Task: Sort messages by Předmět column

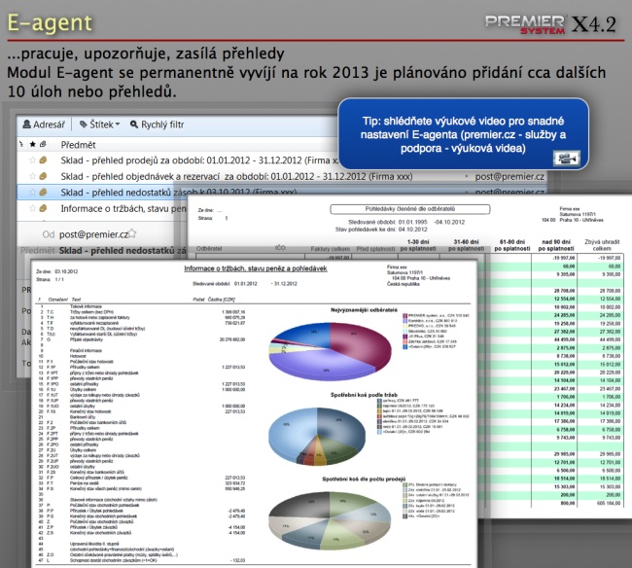Action: [x=78, y=145]
